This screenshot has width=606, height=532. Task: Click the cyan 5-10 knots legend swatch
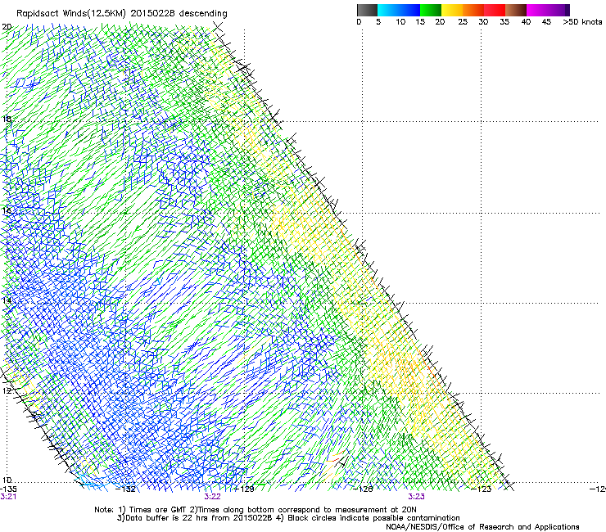(x=388, y=10)
